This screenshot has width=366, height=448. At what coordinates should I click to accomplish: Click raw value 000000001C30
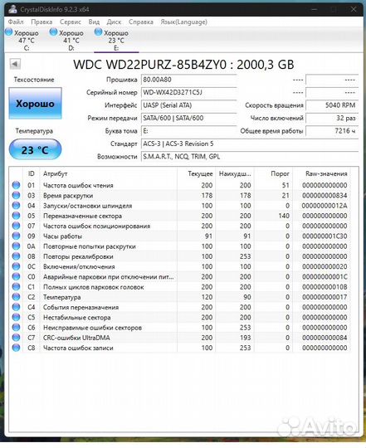(x=325, y=236)
